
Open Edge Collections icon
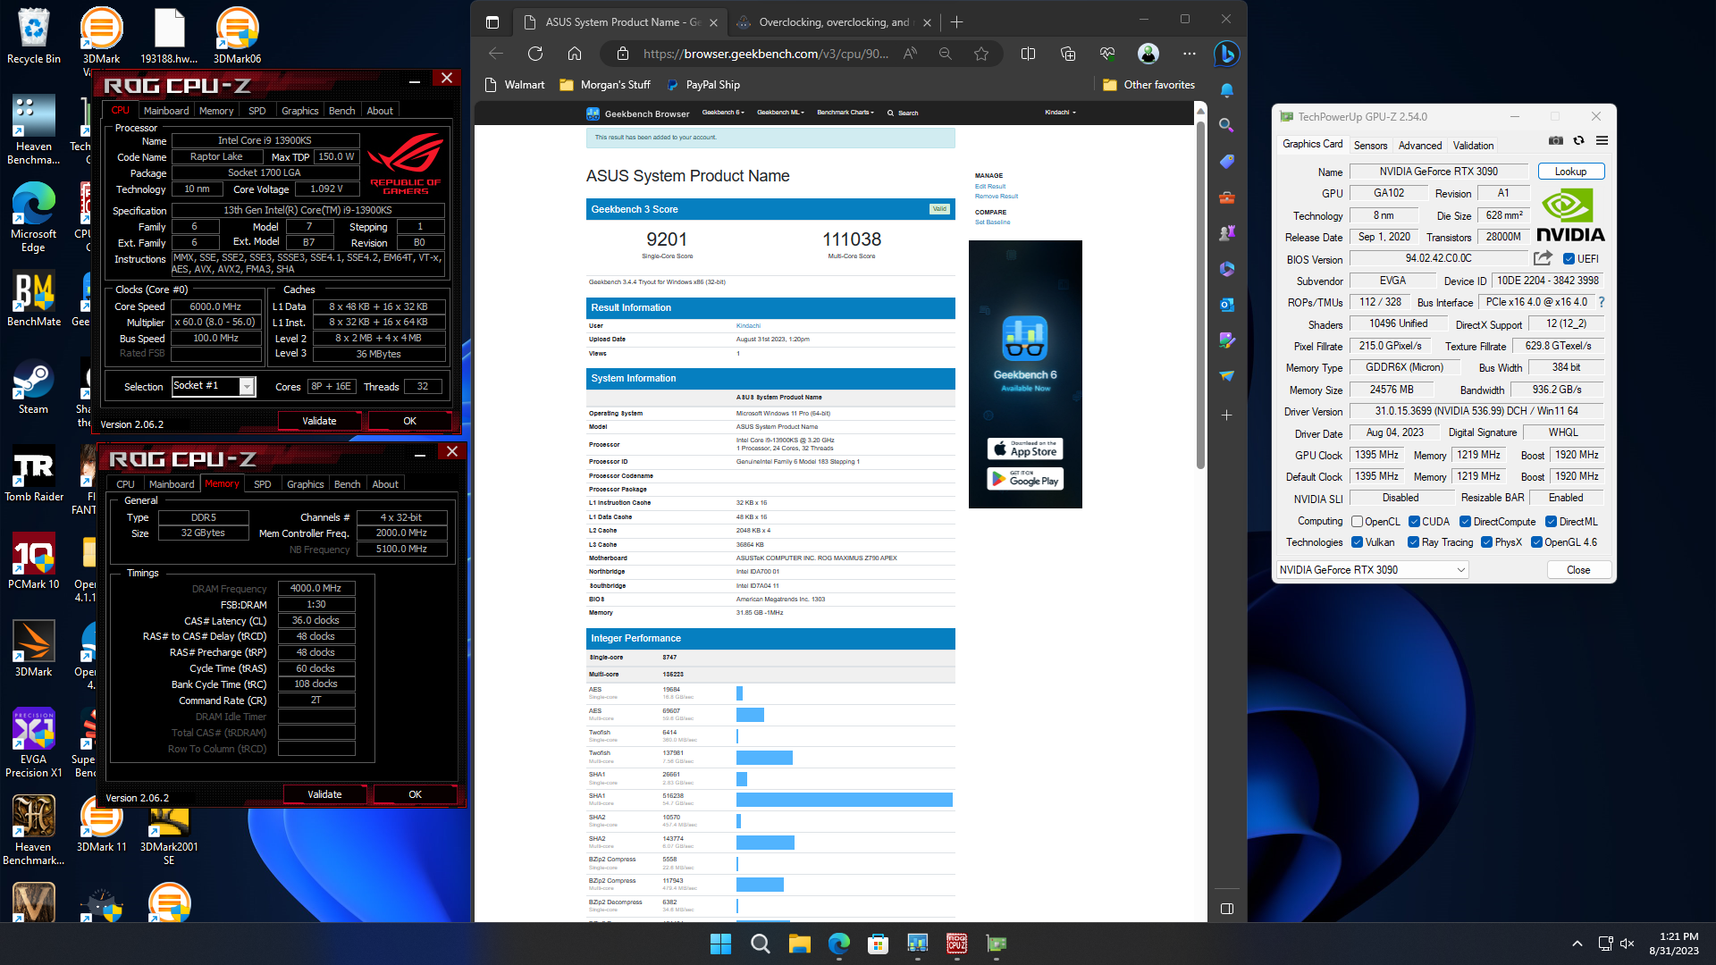(1068, 54)
